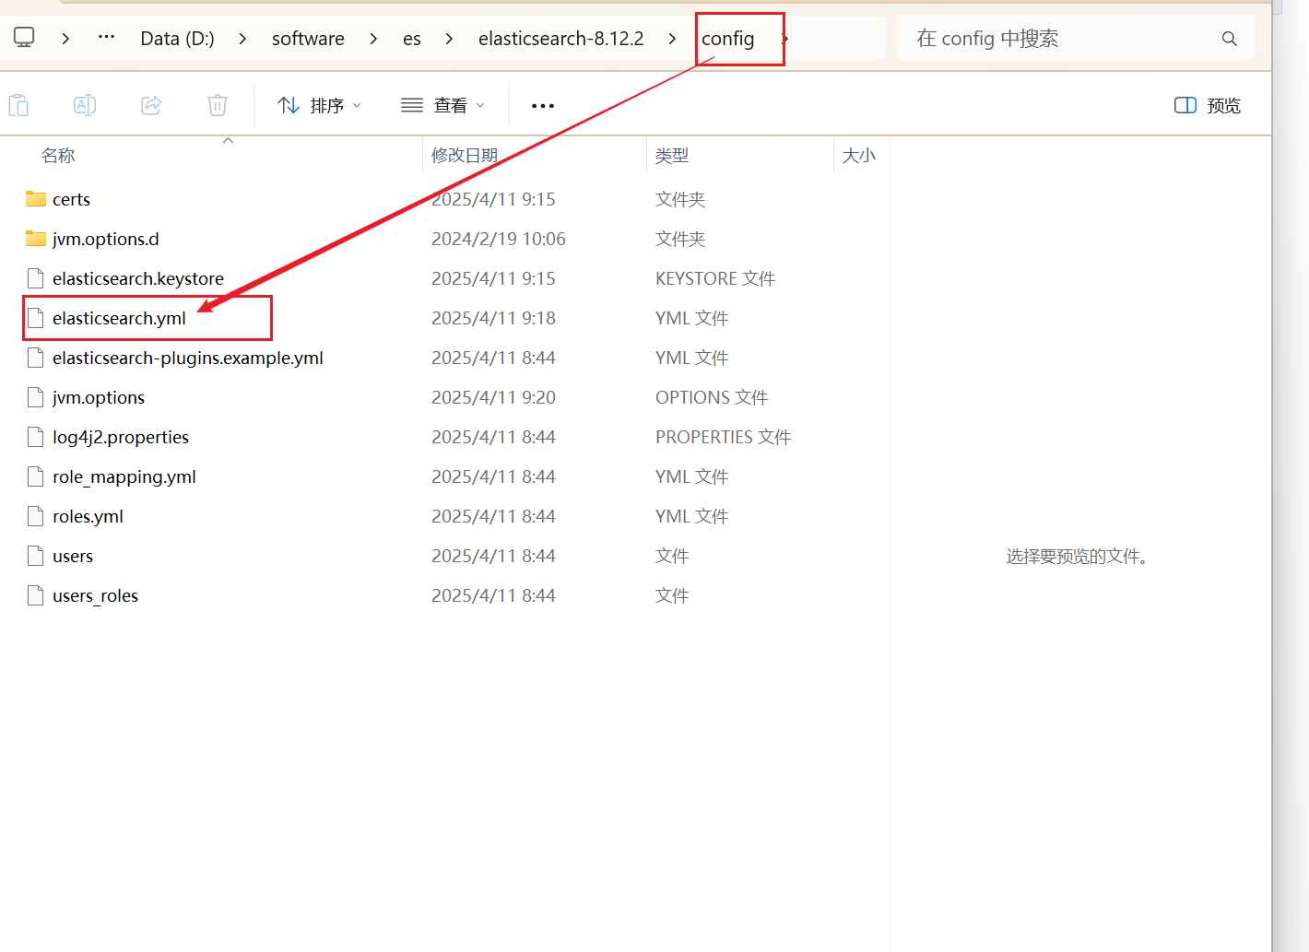Go to elasticsearch-8.12.2 breadcrumb folder
This screenshot has width=1309, height=952.
click(560, 39)
